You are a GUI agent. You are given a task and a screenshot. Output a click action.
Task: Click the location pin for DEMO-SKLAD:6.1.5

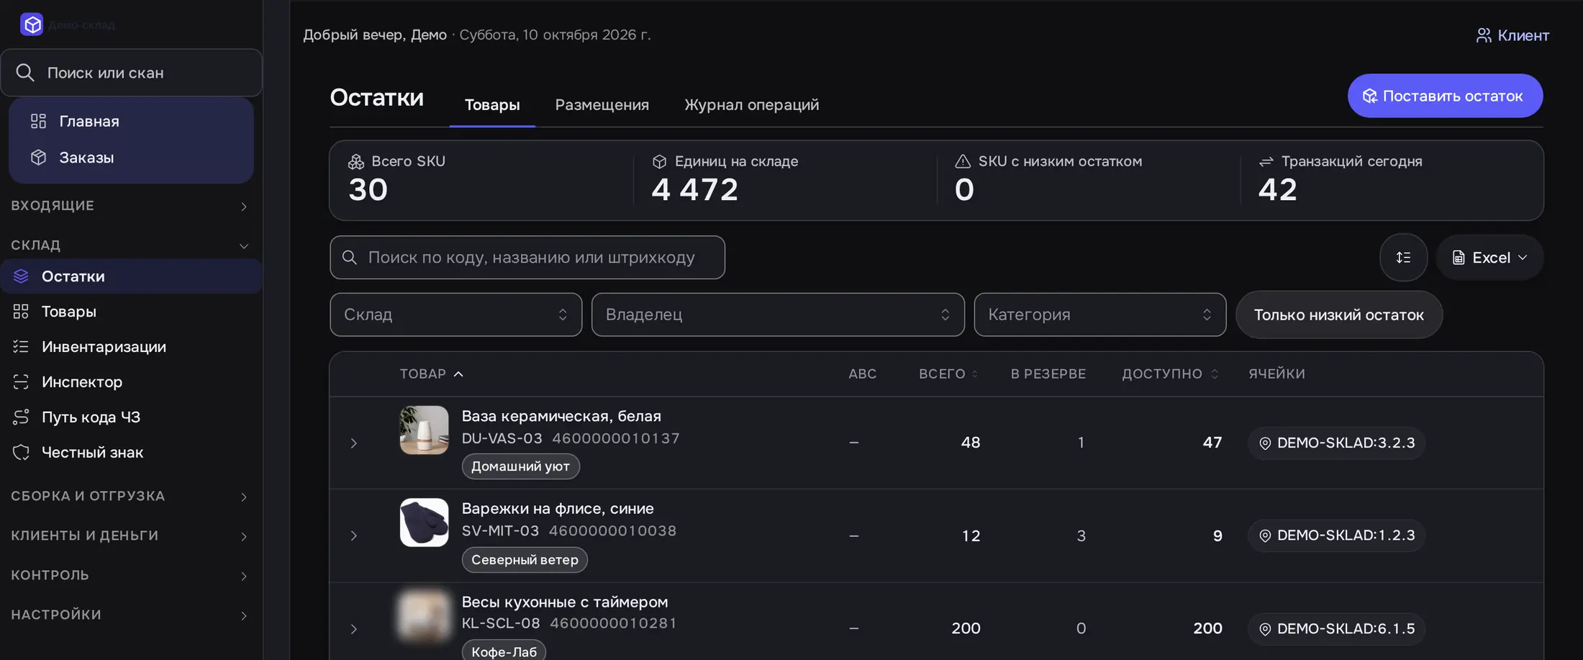pyautogui.click(x=1265, y=629)
